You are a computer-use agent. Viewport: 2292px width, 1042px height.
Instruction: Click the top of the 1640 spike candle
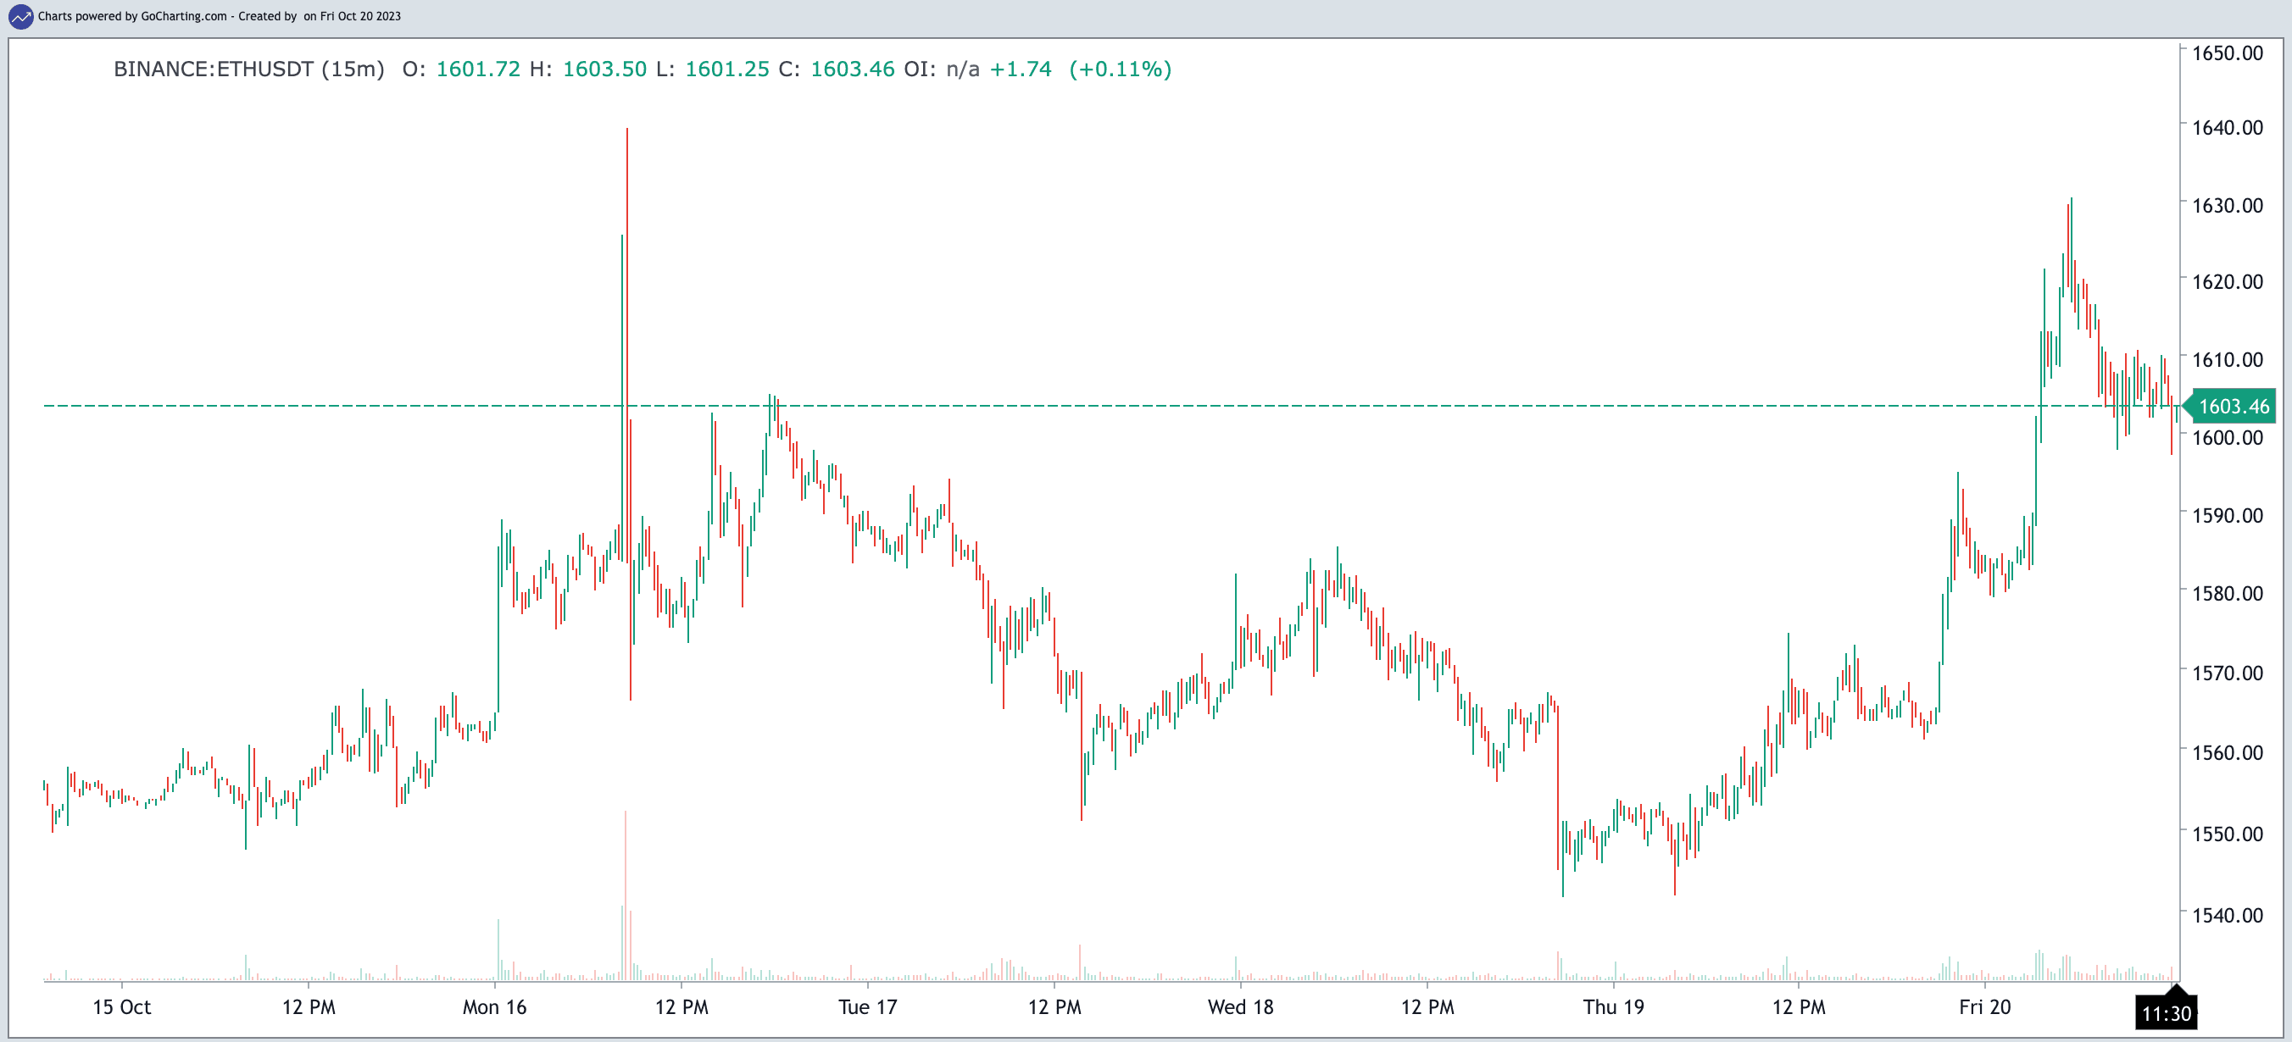click(626, 131)
